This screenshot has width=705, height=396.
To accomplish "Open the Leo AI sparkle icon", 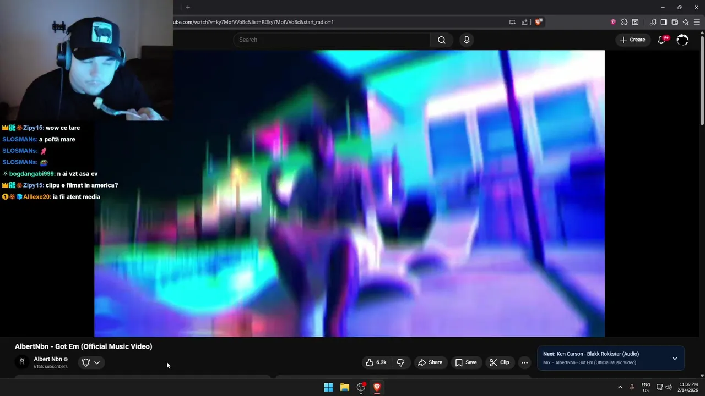I will point(686,22).
